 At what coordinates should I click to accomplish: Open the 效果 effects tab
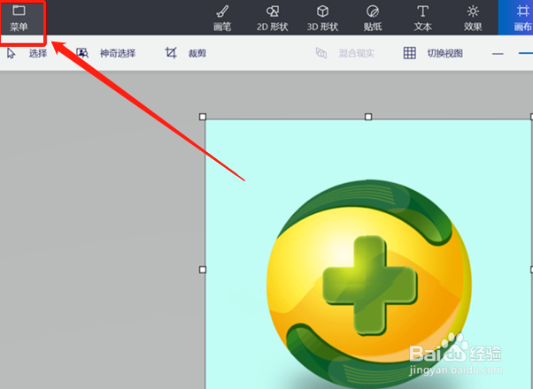[x=473, y=18]
